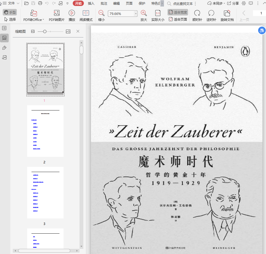Rotate page 顺时针 clockwise

coord(197,15)
